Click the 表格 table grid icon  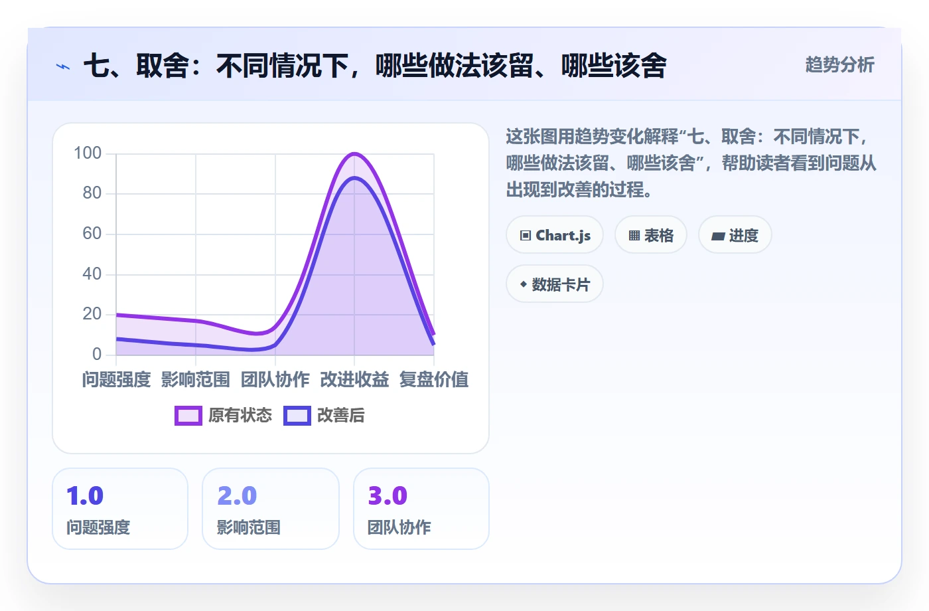point(634,236)
